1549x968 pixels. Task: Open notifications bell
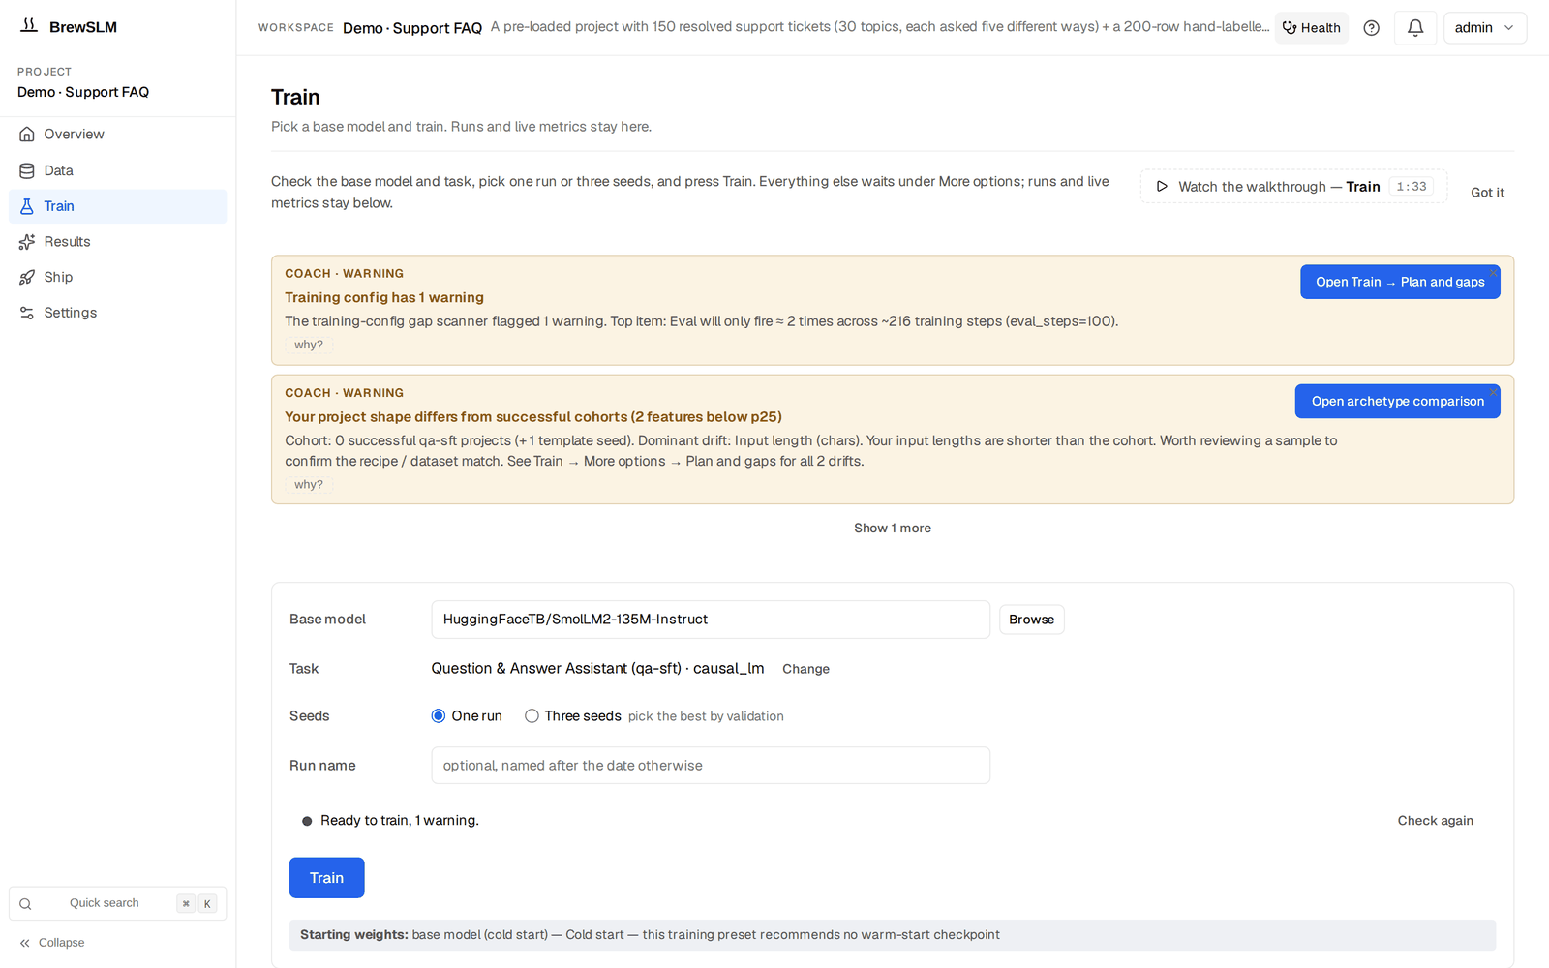[1414, 28]
